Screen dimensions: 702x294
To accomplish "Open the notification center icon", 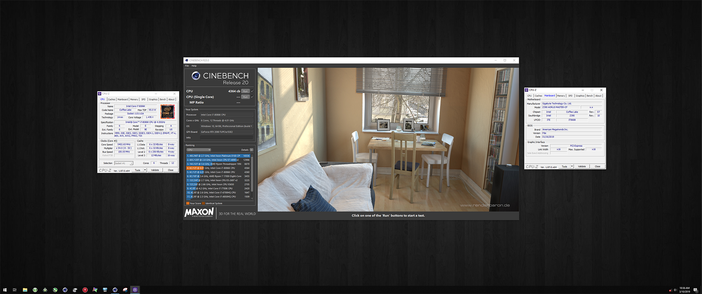I will (695, 290).
